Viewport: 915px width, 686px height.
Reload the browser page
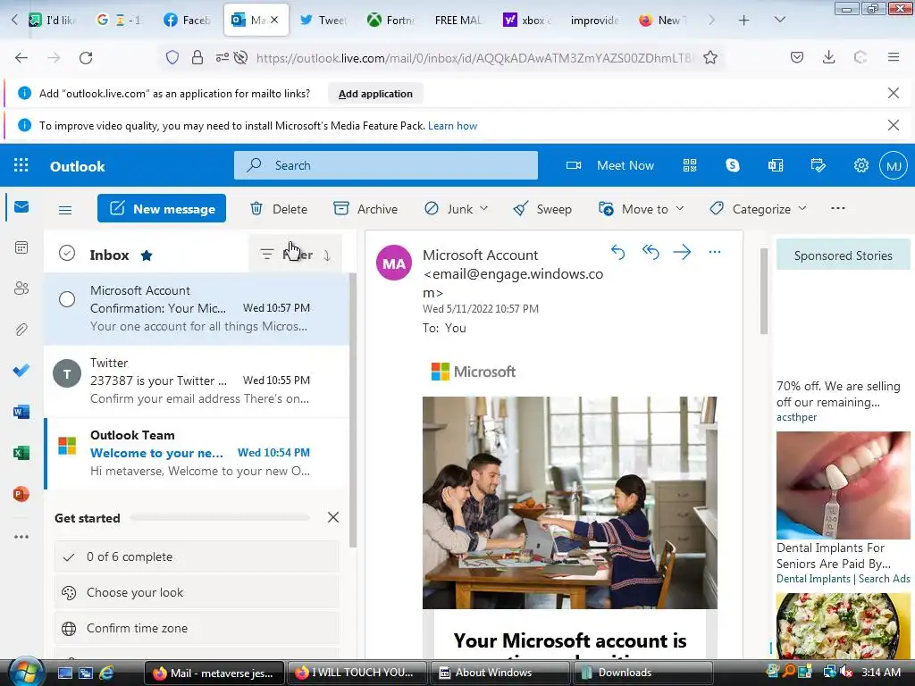pos(86,57)
